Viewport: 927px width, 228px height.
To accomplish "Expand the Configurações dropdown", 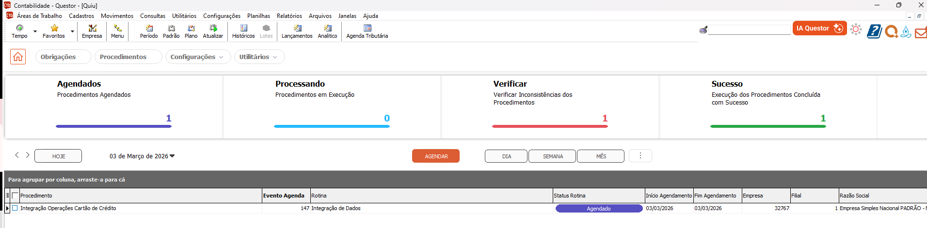I will click(197, 57).
